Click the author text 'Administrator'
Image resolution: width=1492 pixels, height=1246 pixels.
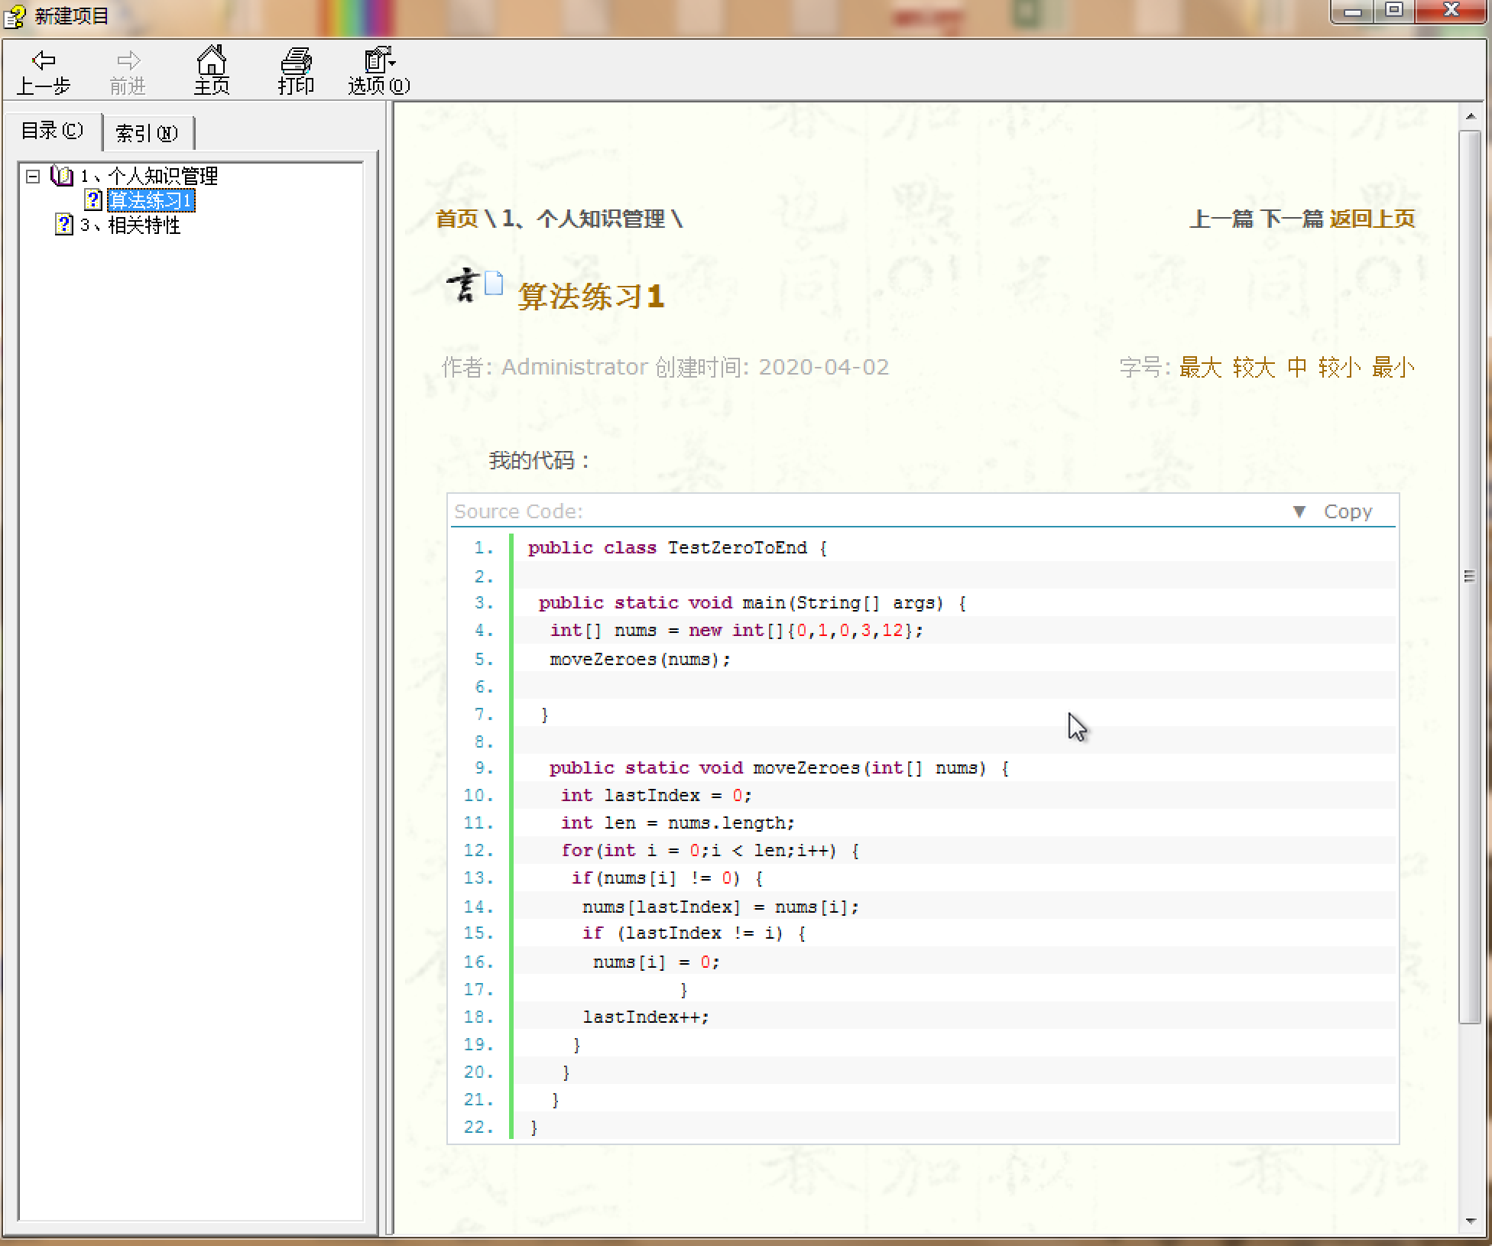[x=575, y=368]
